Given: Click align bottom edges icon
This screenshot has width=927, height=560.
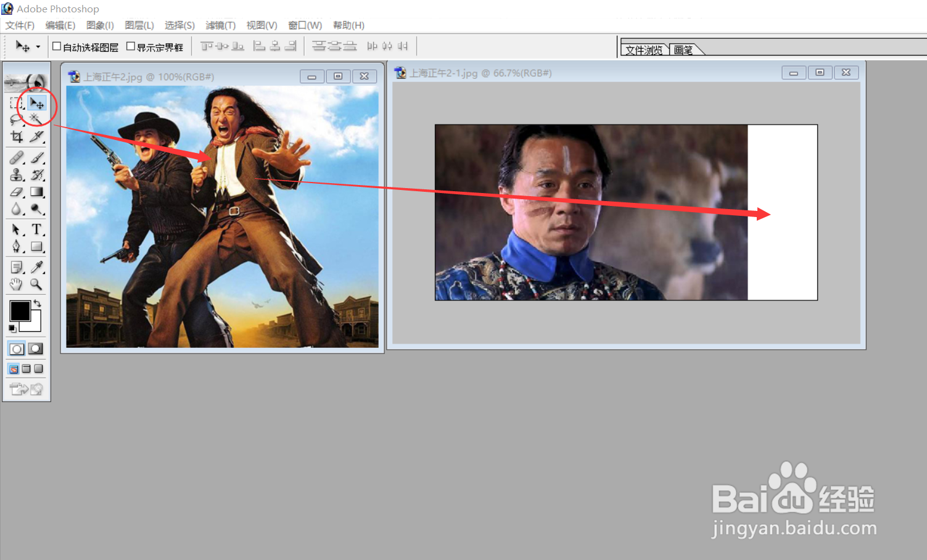Looking at the screenshot, I should [x=237, y=46].
